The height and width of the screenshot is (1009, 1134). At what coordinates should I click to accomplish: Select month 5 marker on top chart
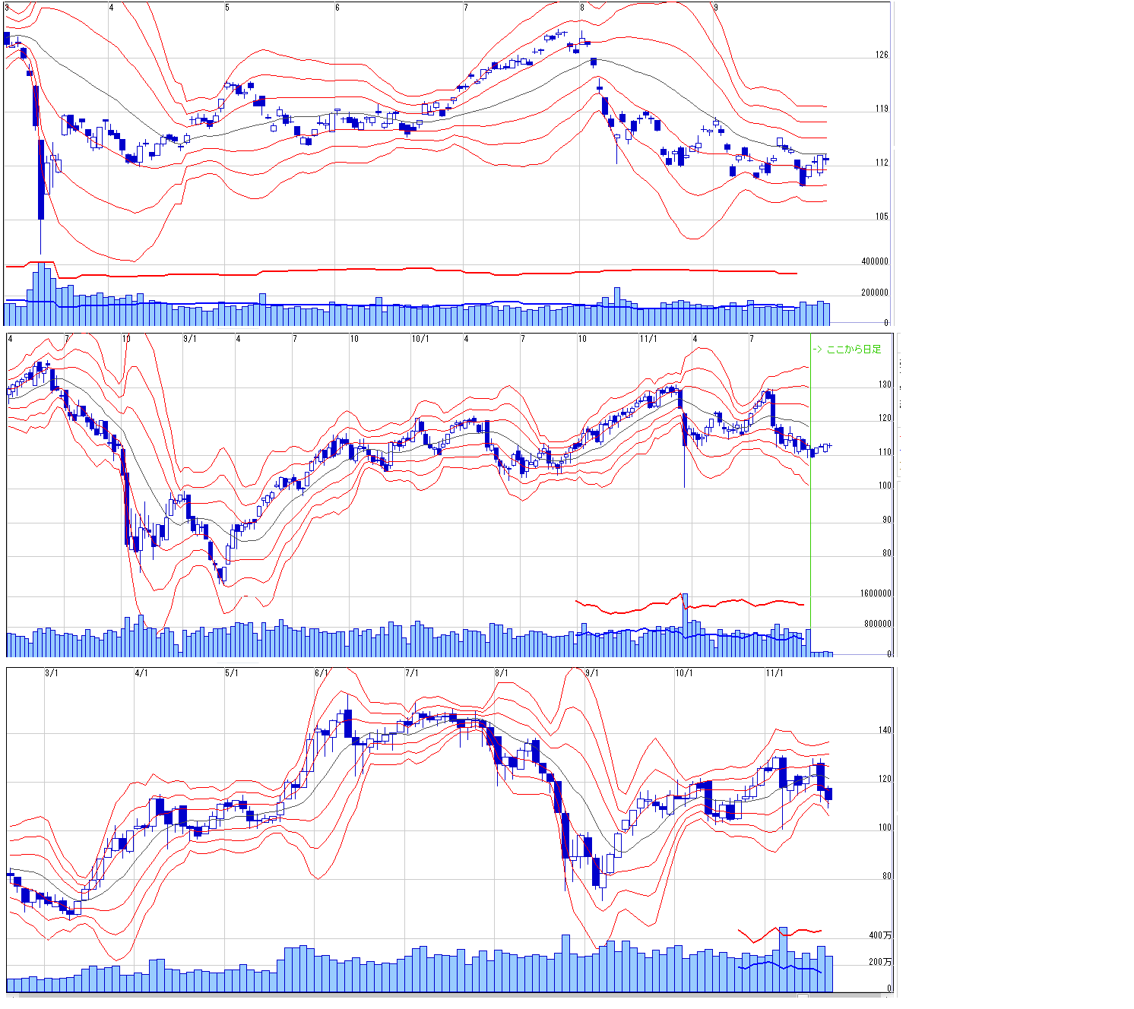(x=227, y=8)
